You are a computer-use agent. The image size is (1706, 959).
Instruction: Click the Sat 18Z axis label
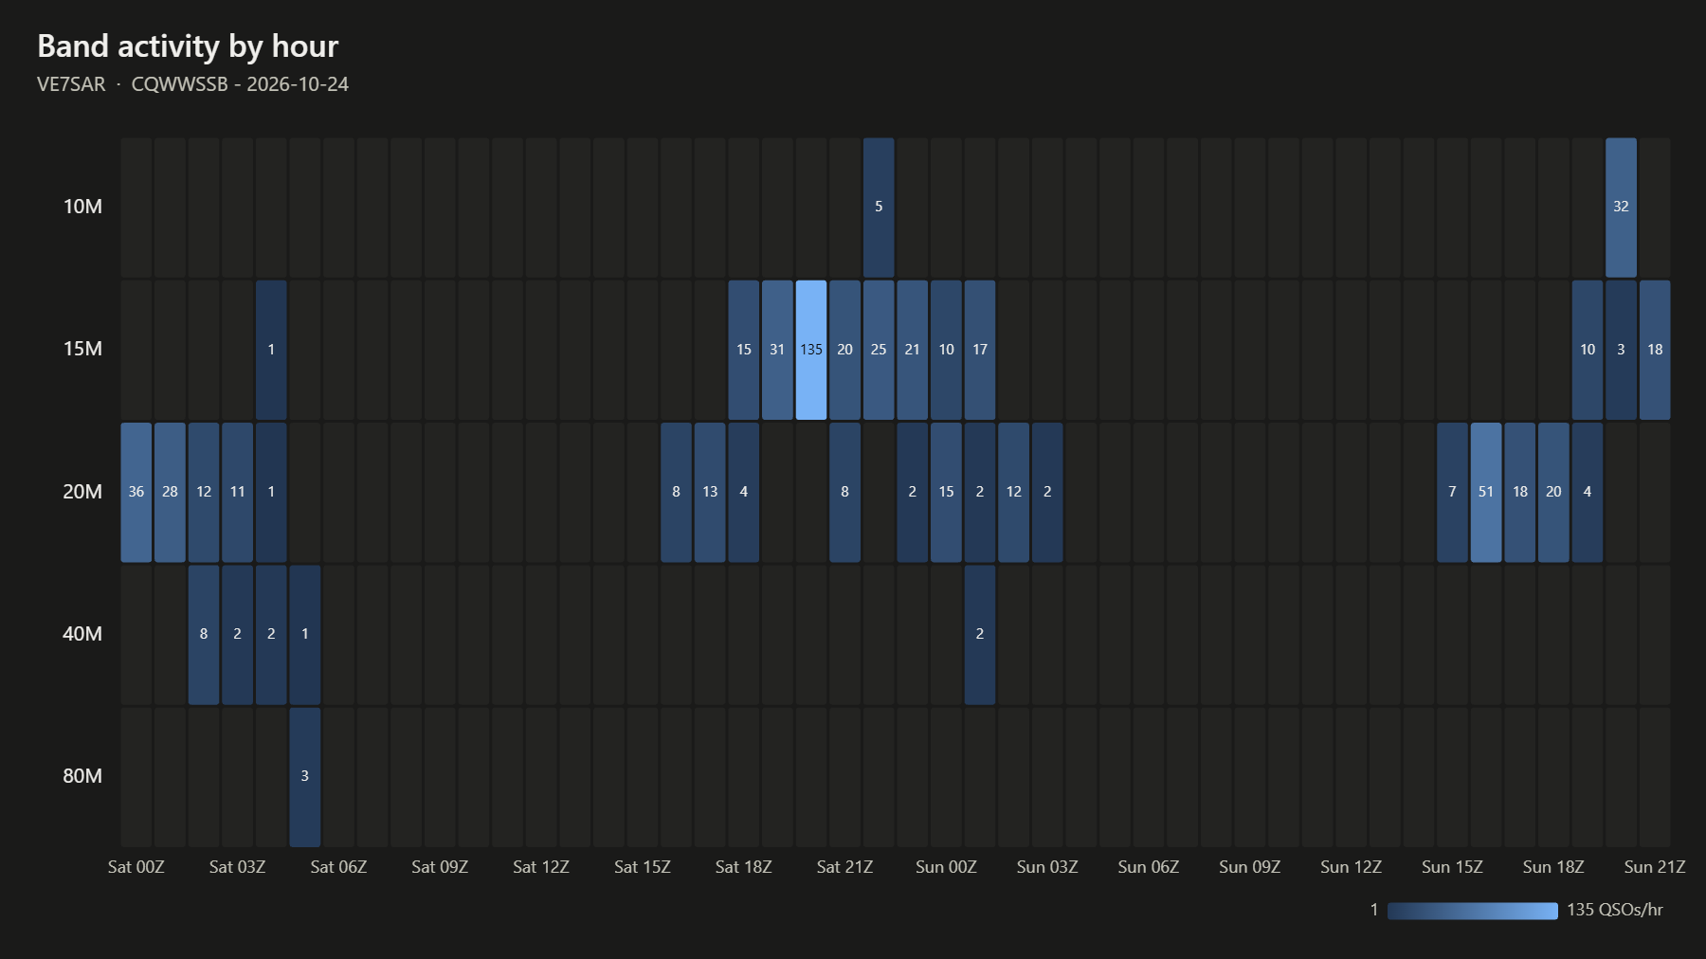pyautogui.click(x=744, y=867)
